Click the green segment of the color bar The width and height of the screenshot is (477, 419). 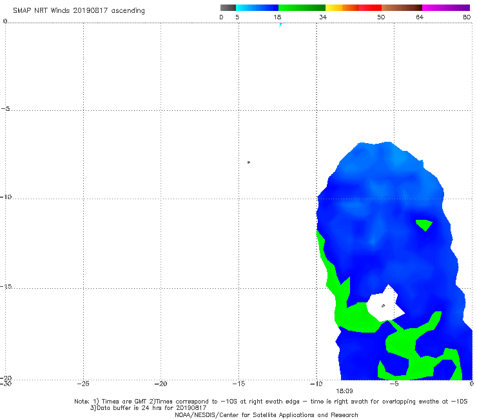tap(302, 8)
